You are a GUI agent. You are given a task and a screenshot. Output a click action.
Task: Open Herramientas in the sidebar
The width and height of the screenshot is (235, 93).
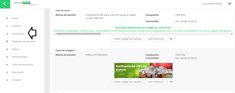tap(20, 57)
